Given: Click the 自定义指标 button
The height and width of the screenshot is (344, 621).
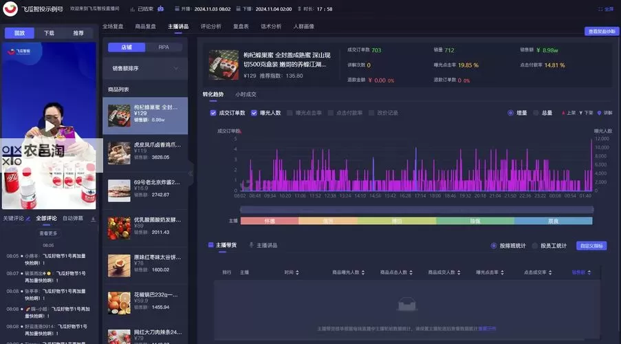Looking at the screenshot, I should [591, 246].
